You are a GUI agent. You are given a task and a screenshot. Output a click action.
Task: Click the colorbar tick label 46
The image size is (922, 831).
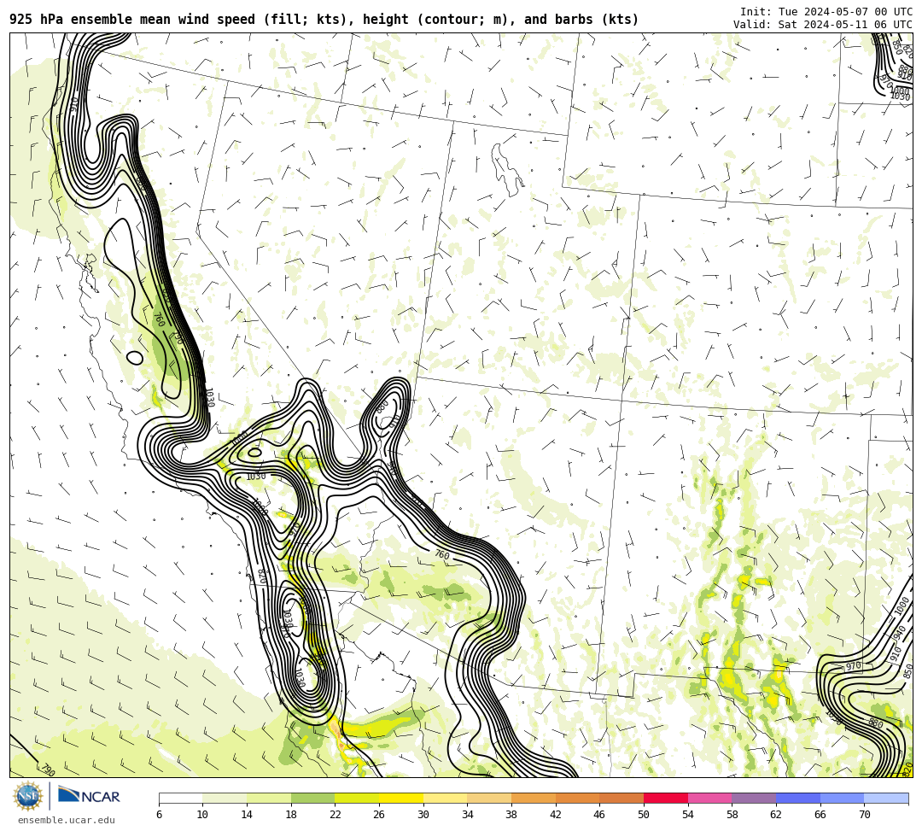tap(600, 815)
